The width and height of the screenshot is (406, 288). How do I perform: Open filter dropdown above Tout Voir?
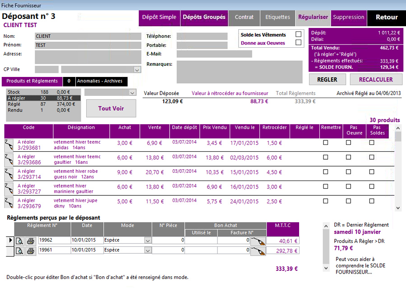132,92
